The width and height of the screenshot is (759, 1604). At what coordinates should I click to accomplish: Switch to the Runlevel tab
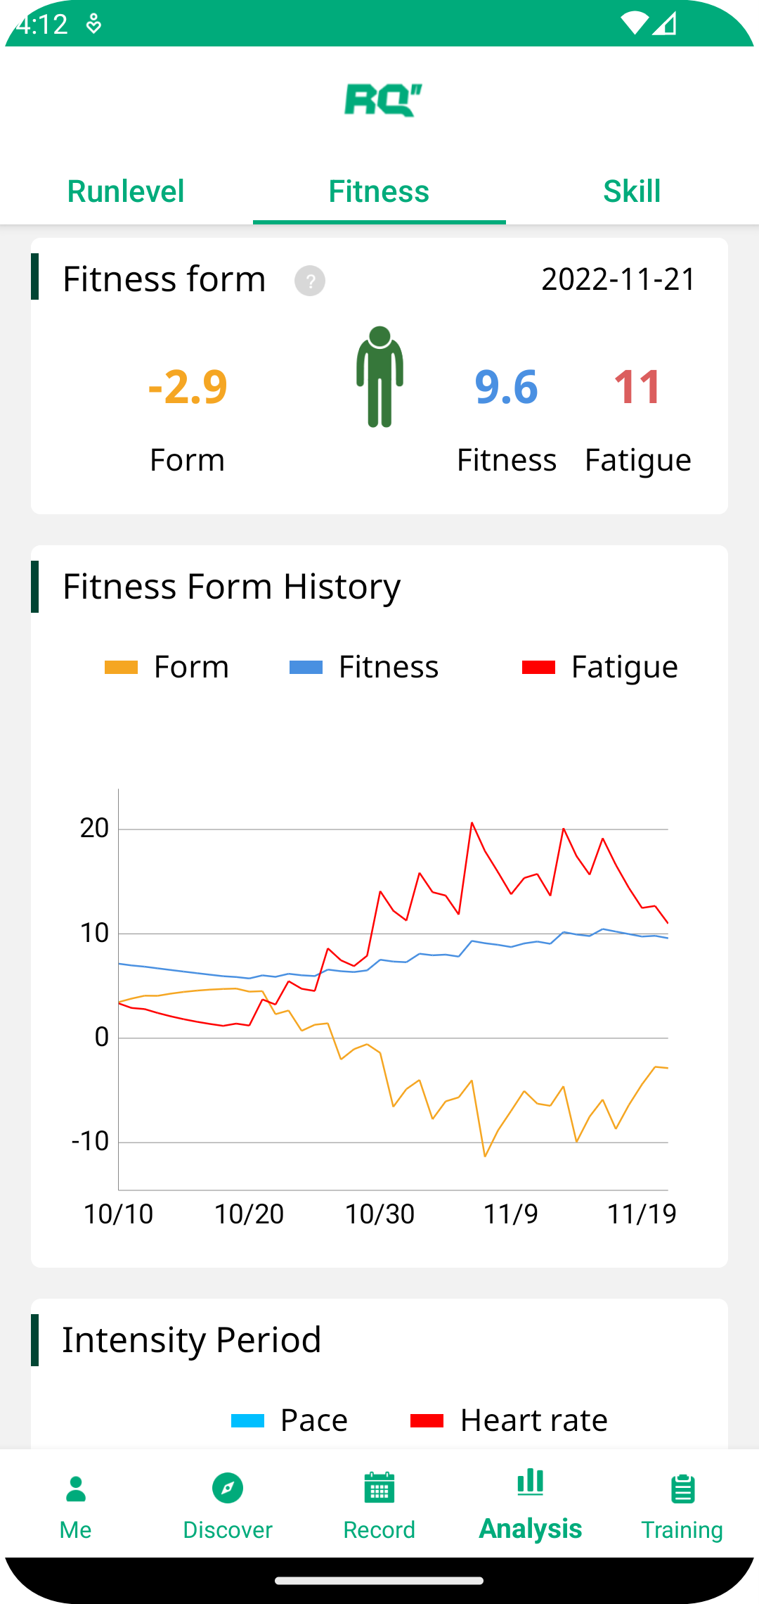[x=126, y=191]
